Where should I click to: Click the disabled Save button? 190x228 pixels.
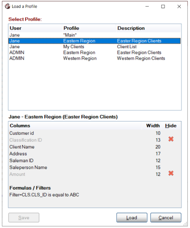(24, 218)
